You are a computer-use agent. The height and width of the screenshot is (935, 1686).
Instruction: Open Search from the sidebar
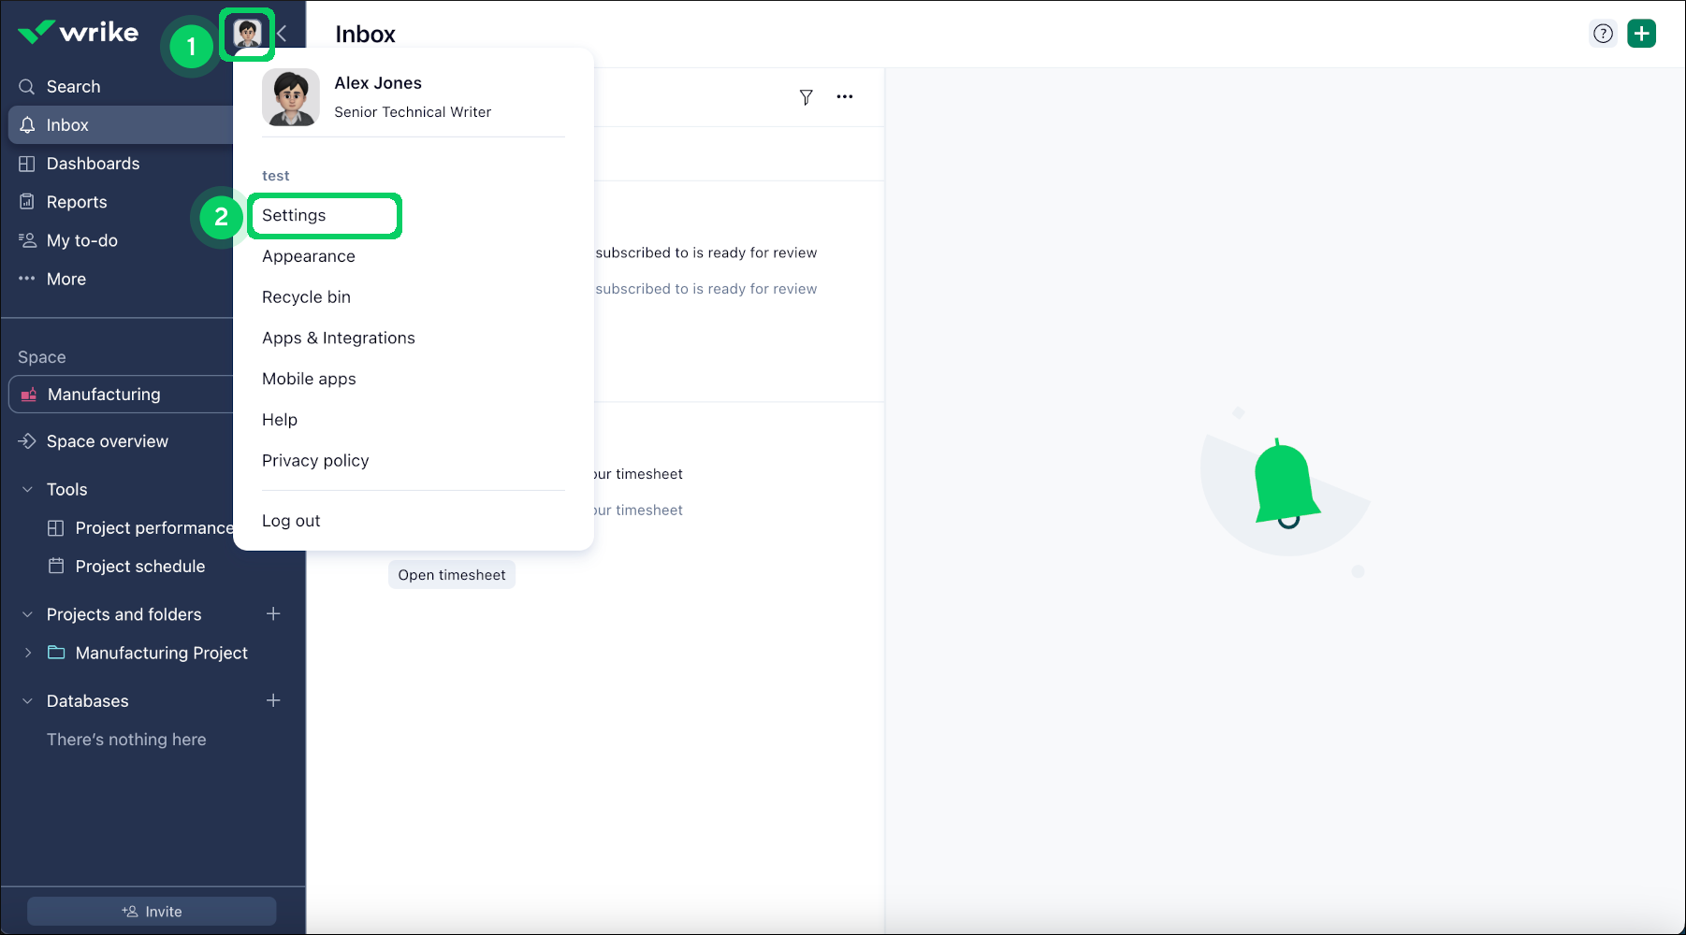72,86
